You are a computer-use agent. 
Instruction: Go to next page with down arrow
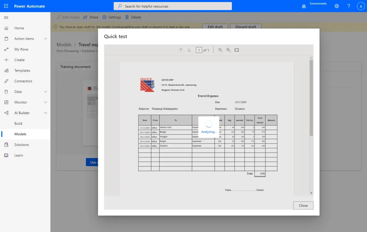189,50
